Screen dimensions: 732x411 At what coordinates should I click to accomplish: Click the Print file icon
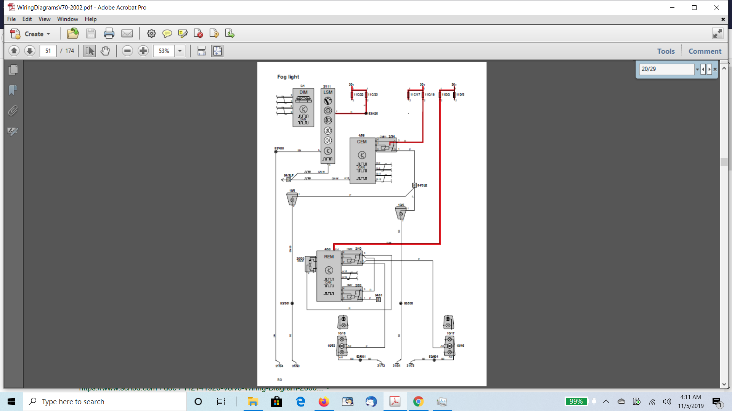109,34
